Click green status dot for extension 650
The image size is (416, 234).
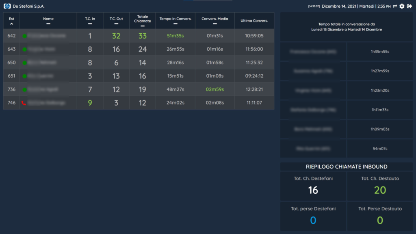[24, 63]
